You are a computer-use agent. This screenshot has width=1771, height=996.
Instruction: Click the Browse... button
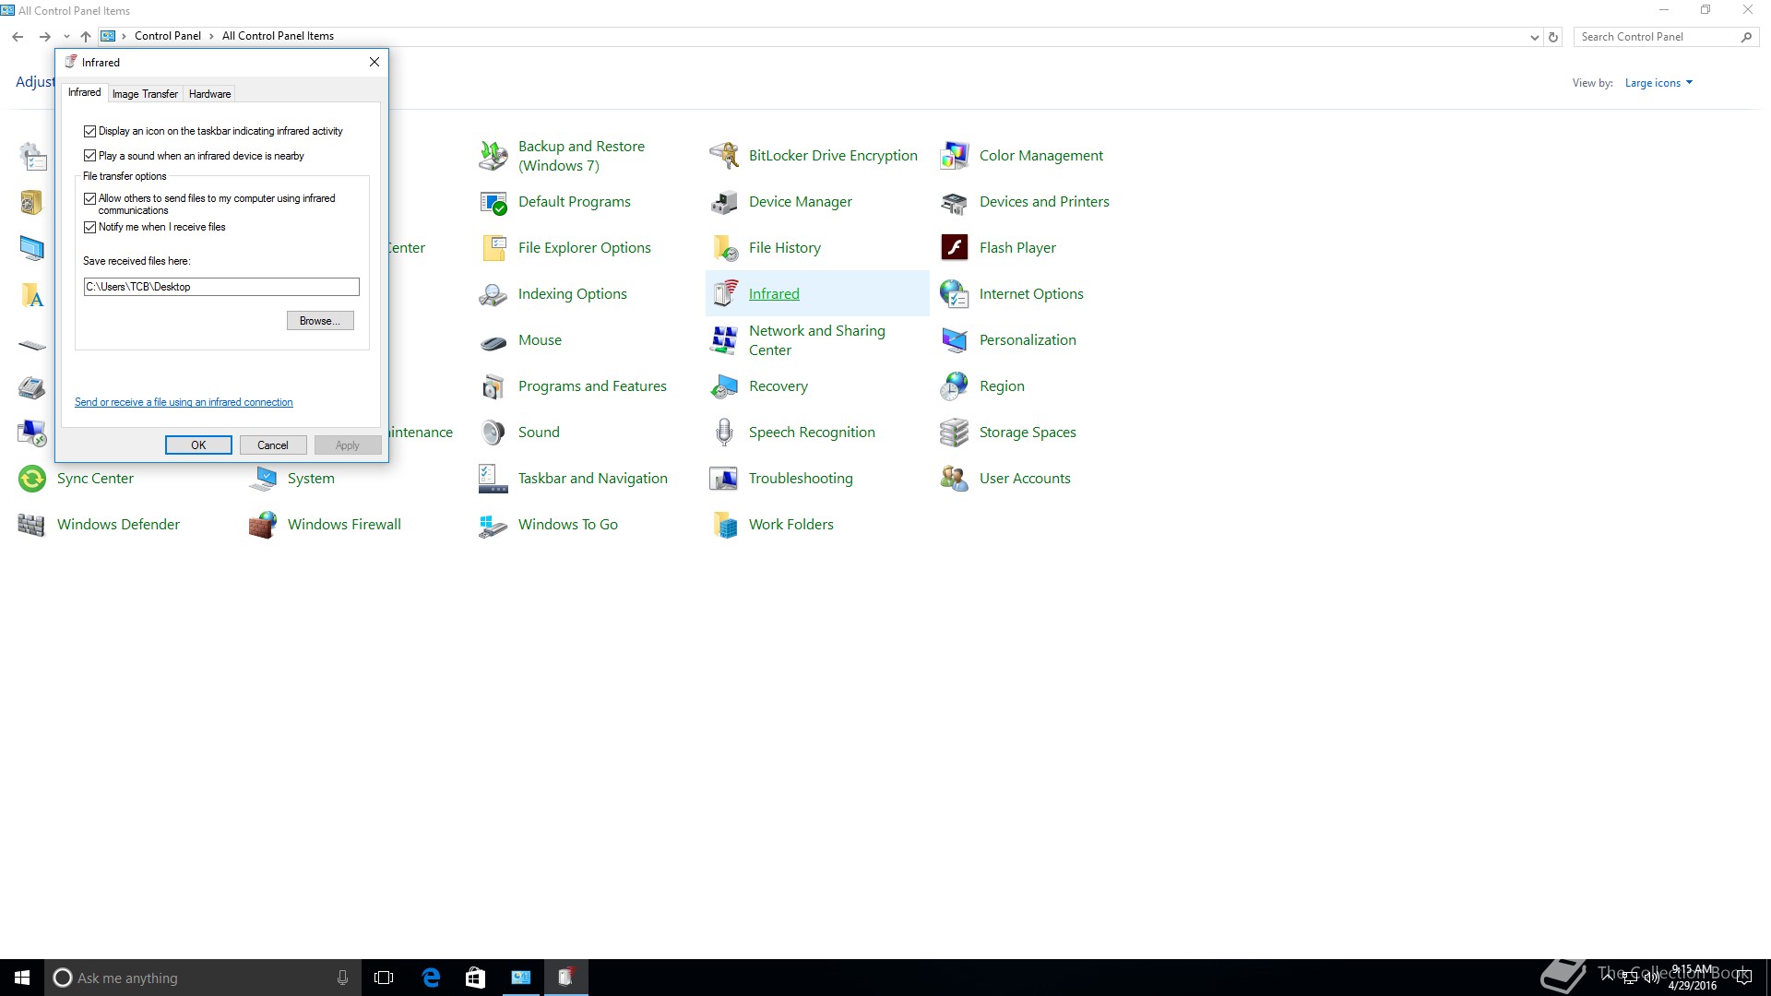coord(320,321)
